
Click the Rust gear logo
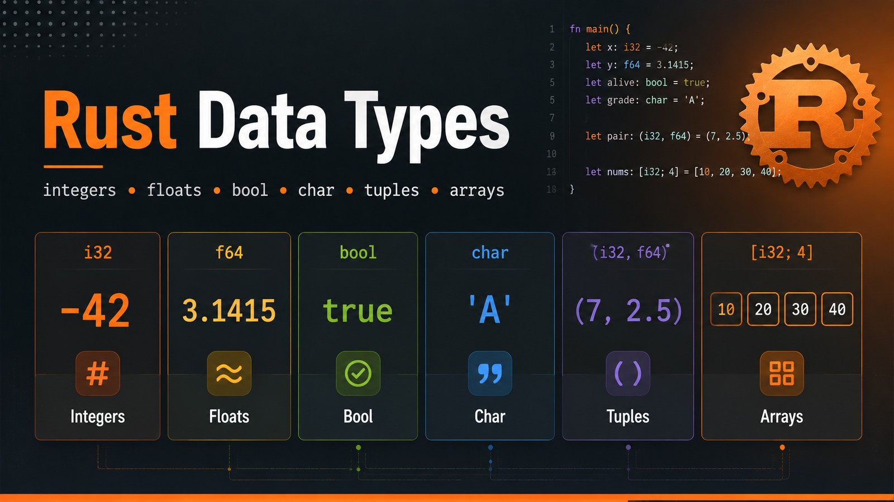810,115
